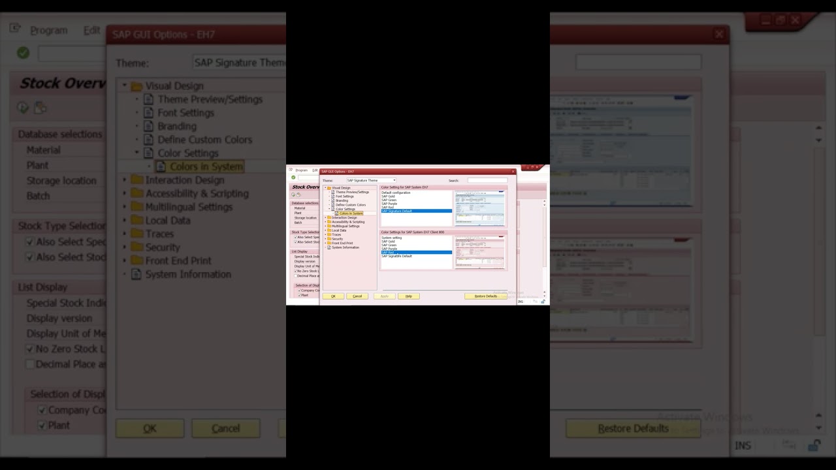Click the Interaction Design folder icon, sharp dialog

[x=329, y=217]
